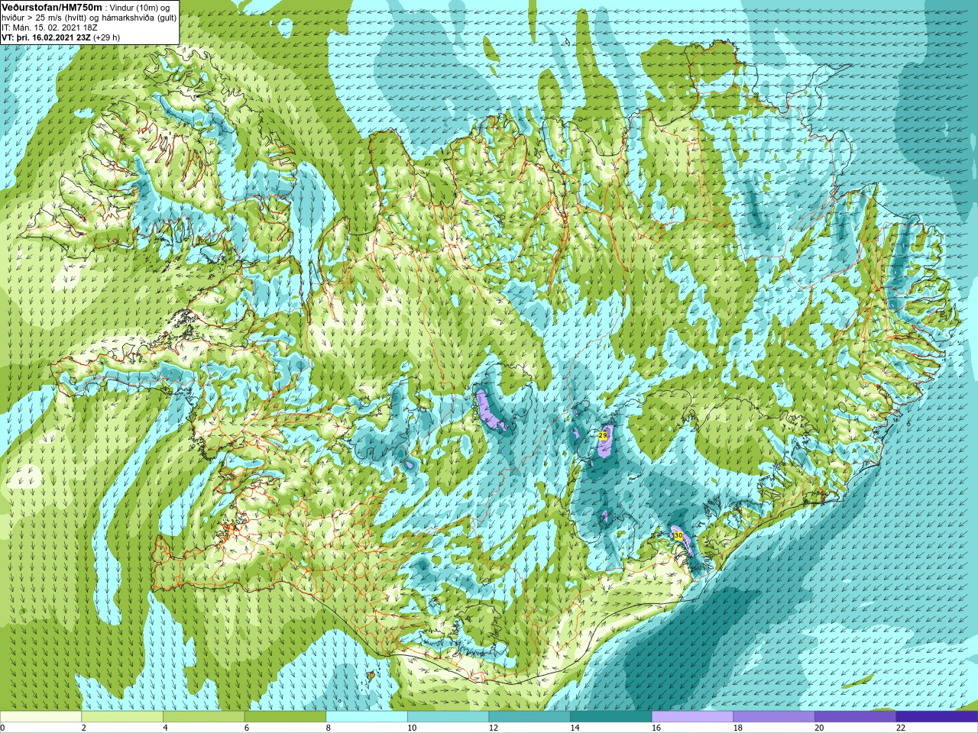Click the pale yellow 0–2 m/s legend swatch
Viewport: 978px width, 733px height.
click(40, 717)
